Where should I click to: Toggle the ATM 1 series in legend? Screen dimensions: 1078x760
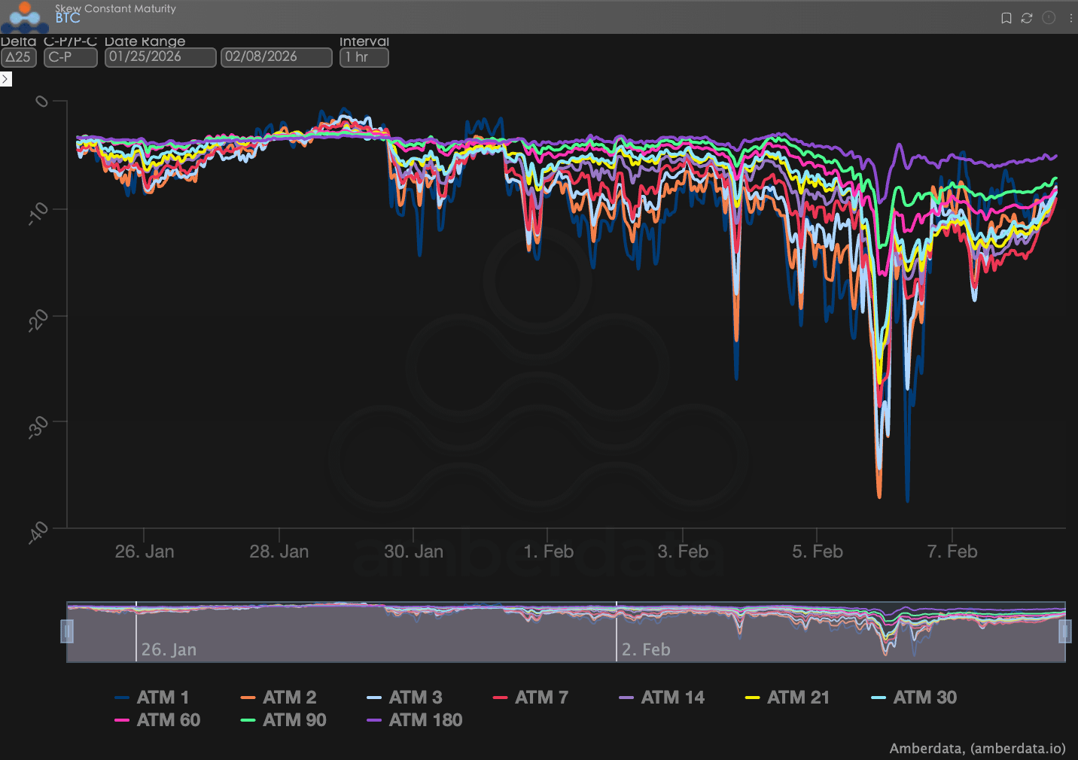[x=152, y=698]
